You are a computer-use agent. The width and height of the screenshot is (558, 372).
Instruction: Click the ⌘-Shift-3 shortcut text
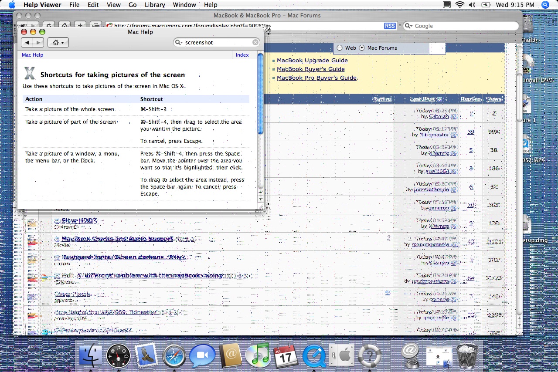(x=153, y=109)
